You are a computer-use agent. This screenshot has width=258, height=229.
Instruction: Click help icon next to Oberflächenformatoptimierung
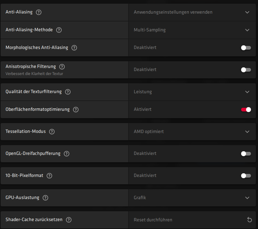(x=76, y=110)
